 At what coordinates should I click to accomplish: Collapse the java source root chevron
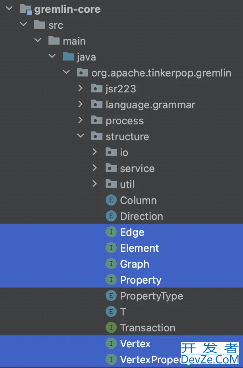click(x=52, y=56)
